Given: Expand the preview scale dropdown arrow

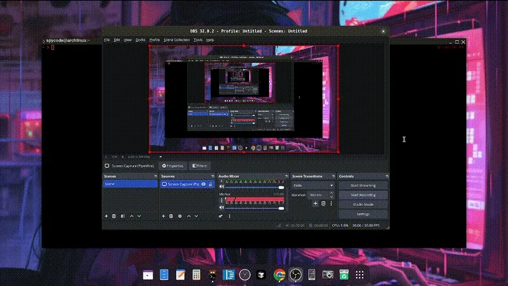Looking at the screenshot, I should pos(161,156).
